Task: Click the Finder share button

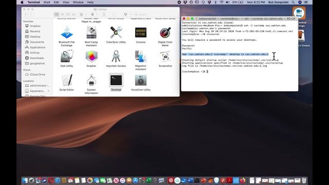Action: pos(104,14)
